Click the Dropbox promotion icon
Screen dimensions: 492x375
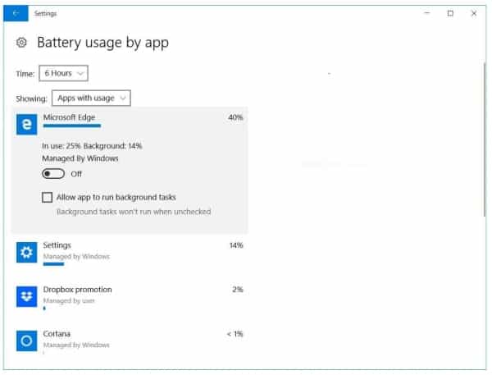coord(27,297)
